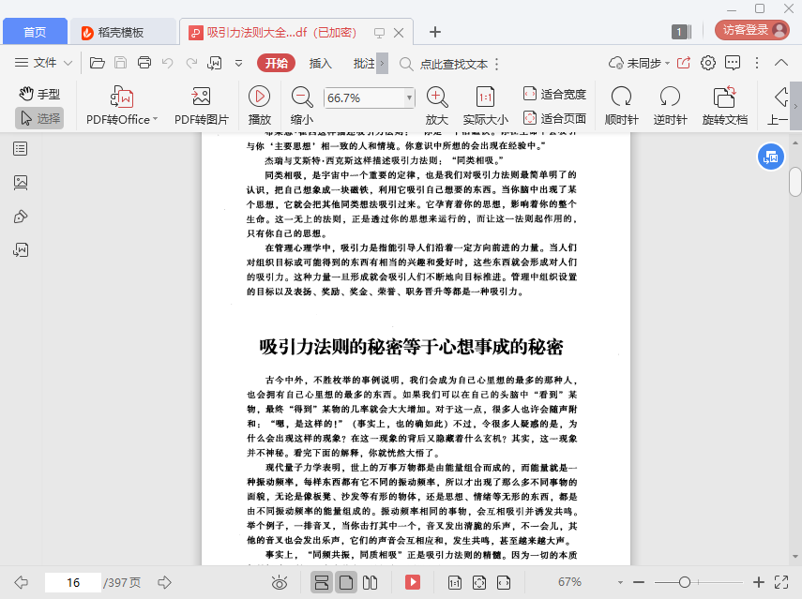Show more ribbon tabs arrow
Screen dimensions: 802x599
tap(382, 64)
